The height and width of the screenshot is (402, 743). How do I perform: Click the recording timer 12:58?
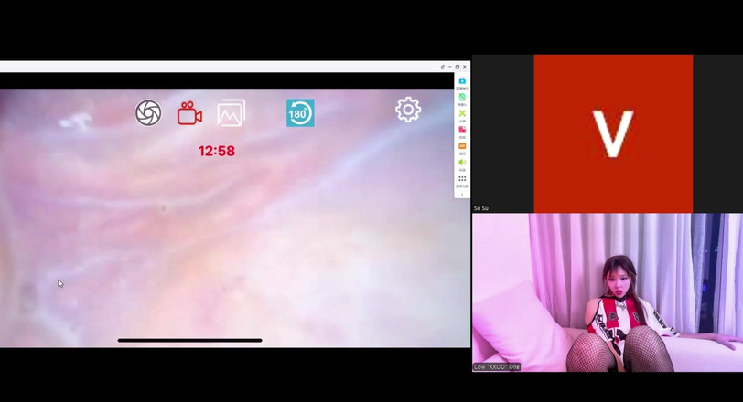217,151
